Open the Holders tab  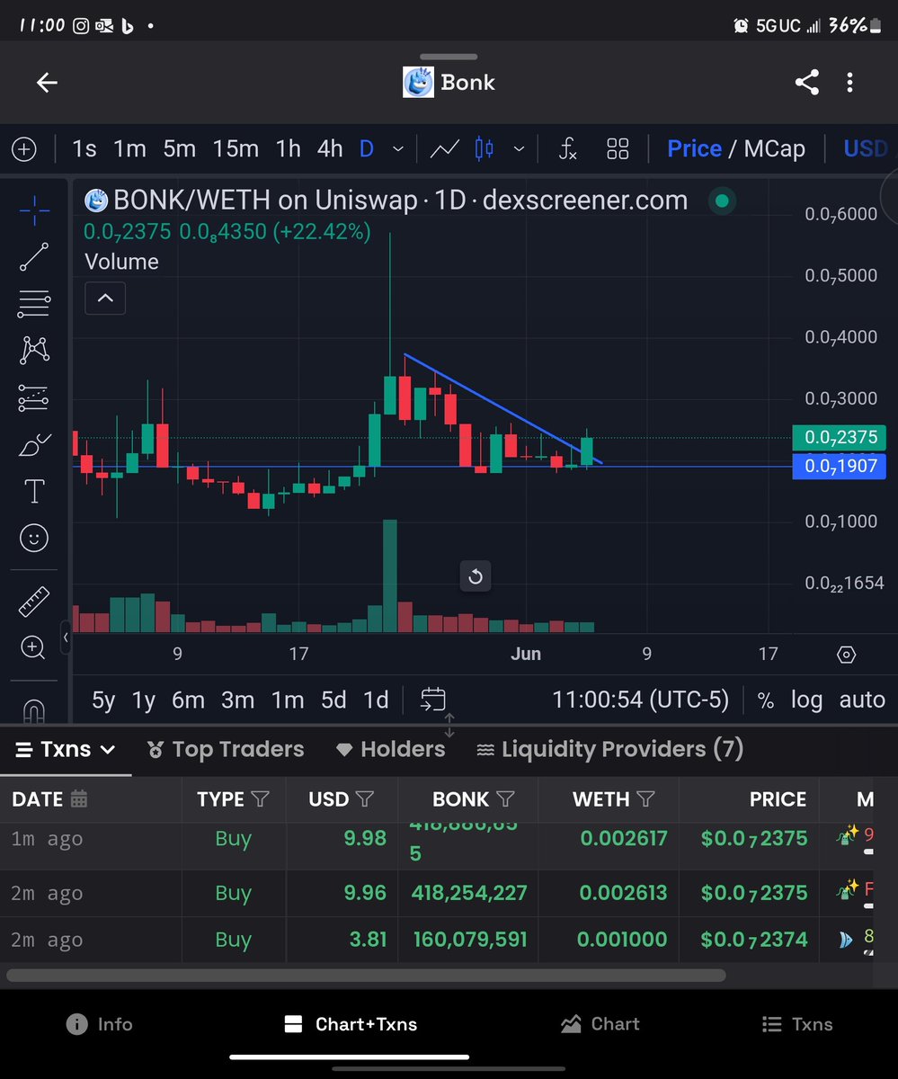tap(390, 749)
